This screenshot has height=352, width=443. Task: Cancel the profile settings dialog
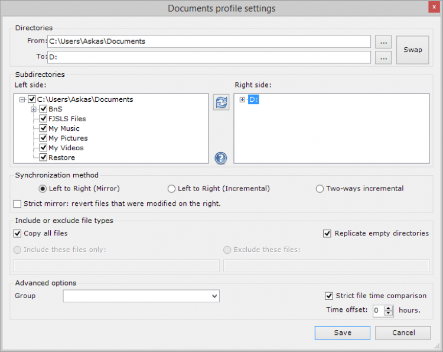403,332
